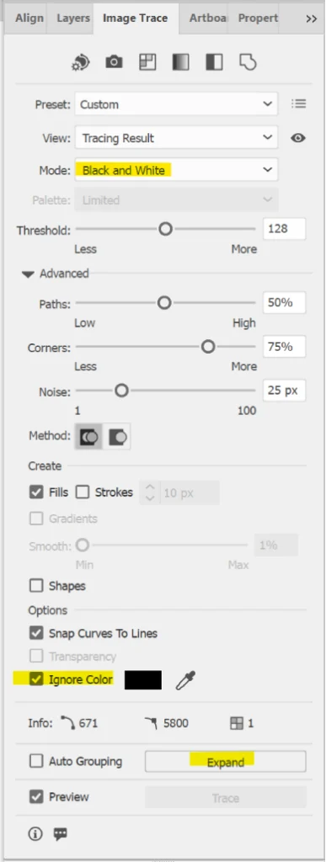
Task: Toggle the view eye icon beside Tracing Result
Action: click(298, 137)
